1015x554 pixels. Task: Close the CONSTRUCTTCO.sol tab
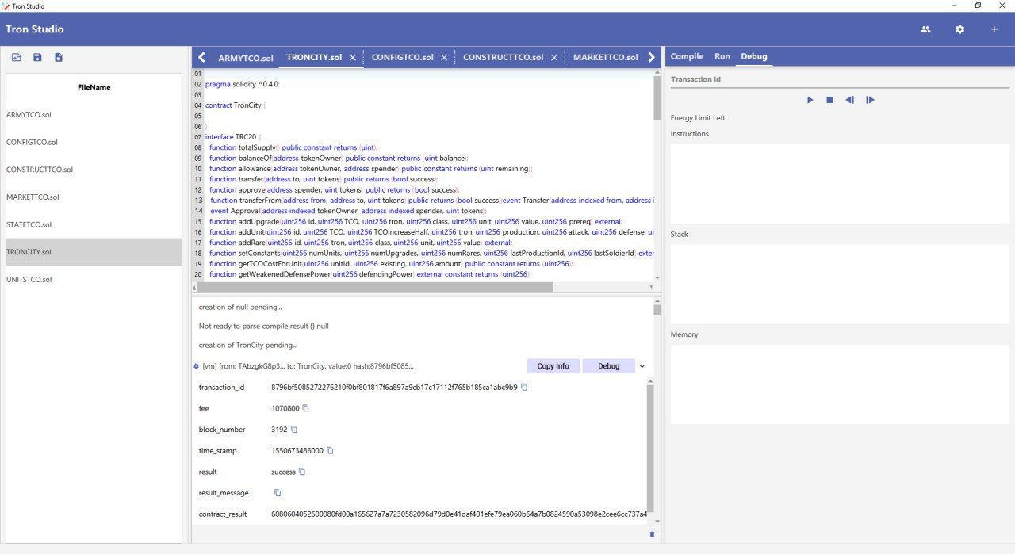553,58
